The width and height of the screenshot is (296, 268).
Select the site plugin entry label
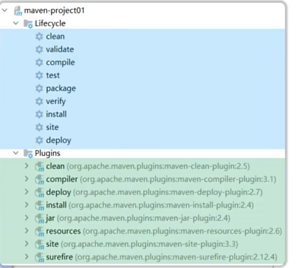point(52,244)
